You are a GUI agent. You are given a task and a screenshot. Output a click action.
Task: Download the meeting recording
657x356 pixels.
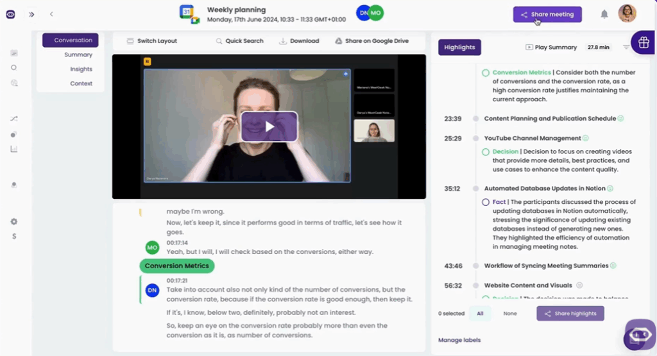[x=299, y=41]
